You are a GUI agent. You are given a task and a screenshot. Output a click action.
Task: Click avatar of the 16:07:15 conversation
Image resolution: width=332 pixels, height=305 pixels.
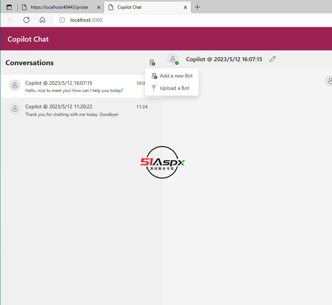tap(15, 85)
